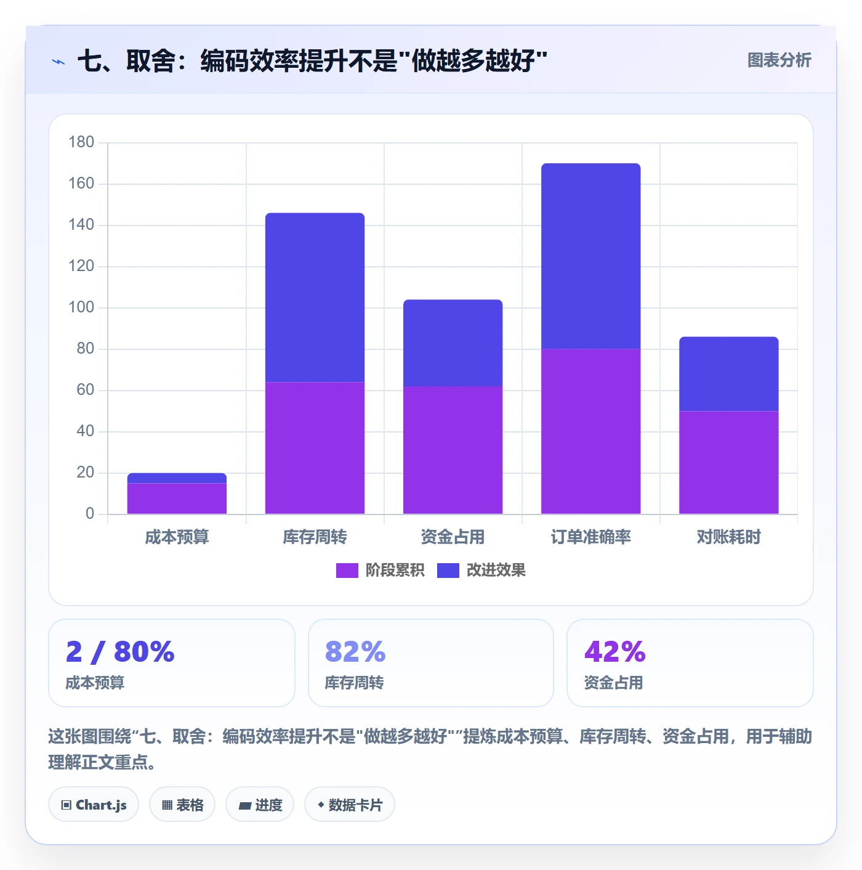Click the 对账耗时 x-axis label
This screenshot has height=870, width=862.
[728, 537]
